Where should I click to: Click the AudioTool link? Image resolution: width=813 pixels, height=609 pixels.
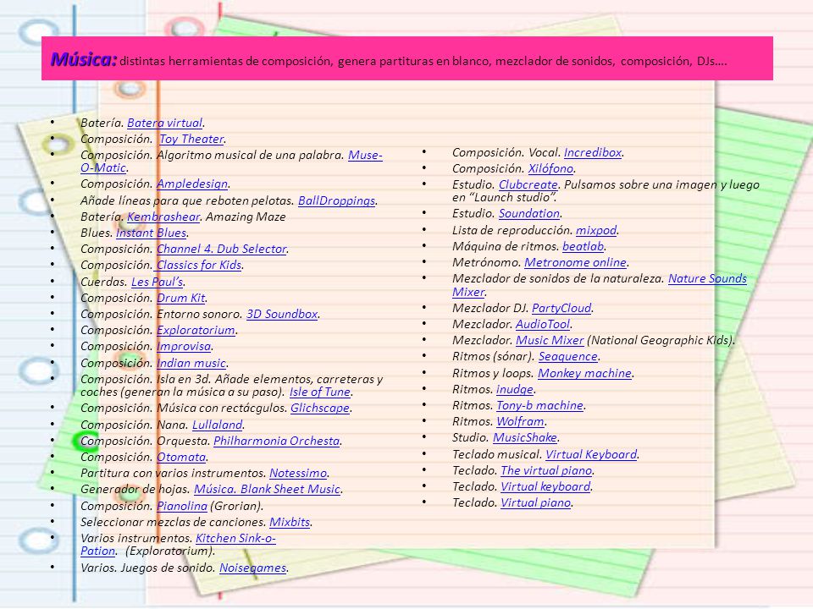[543, 324]
